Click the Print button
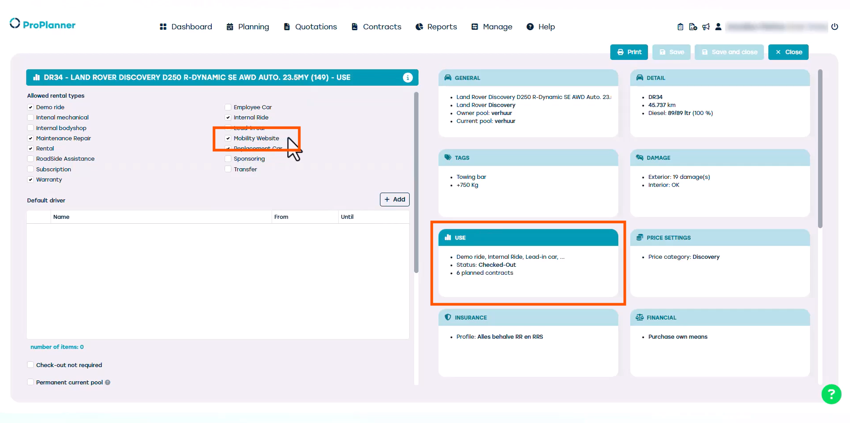850x423 pixels. pos(629,52)
